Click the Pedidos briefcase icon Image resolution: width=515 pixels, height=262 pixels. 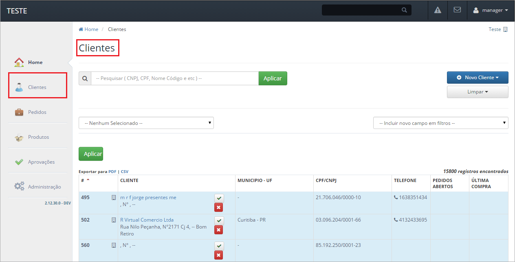click(x=19, y=112)
